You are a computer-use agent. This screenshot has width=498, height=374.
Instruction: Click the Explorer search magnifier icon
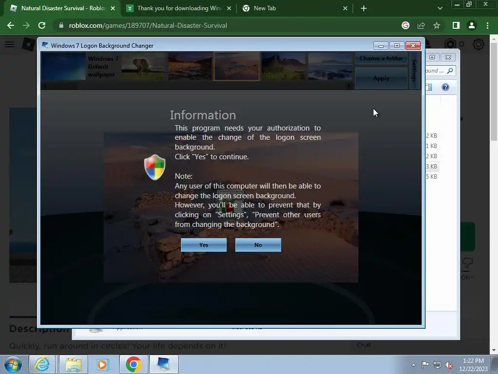[x=450, y=71]
